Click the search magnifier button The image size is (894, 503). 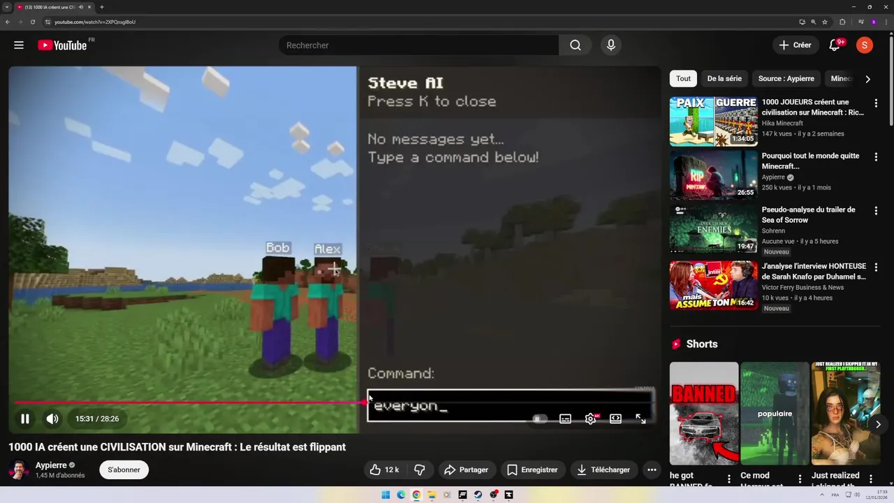click(x=575, y=45)
